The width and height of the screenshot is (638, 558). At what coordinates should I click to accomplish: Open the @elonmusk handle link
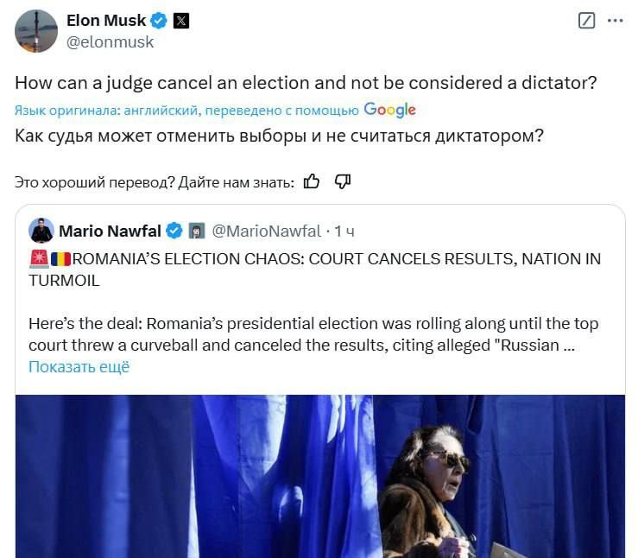pyautogui.click(x=110, y=41)
